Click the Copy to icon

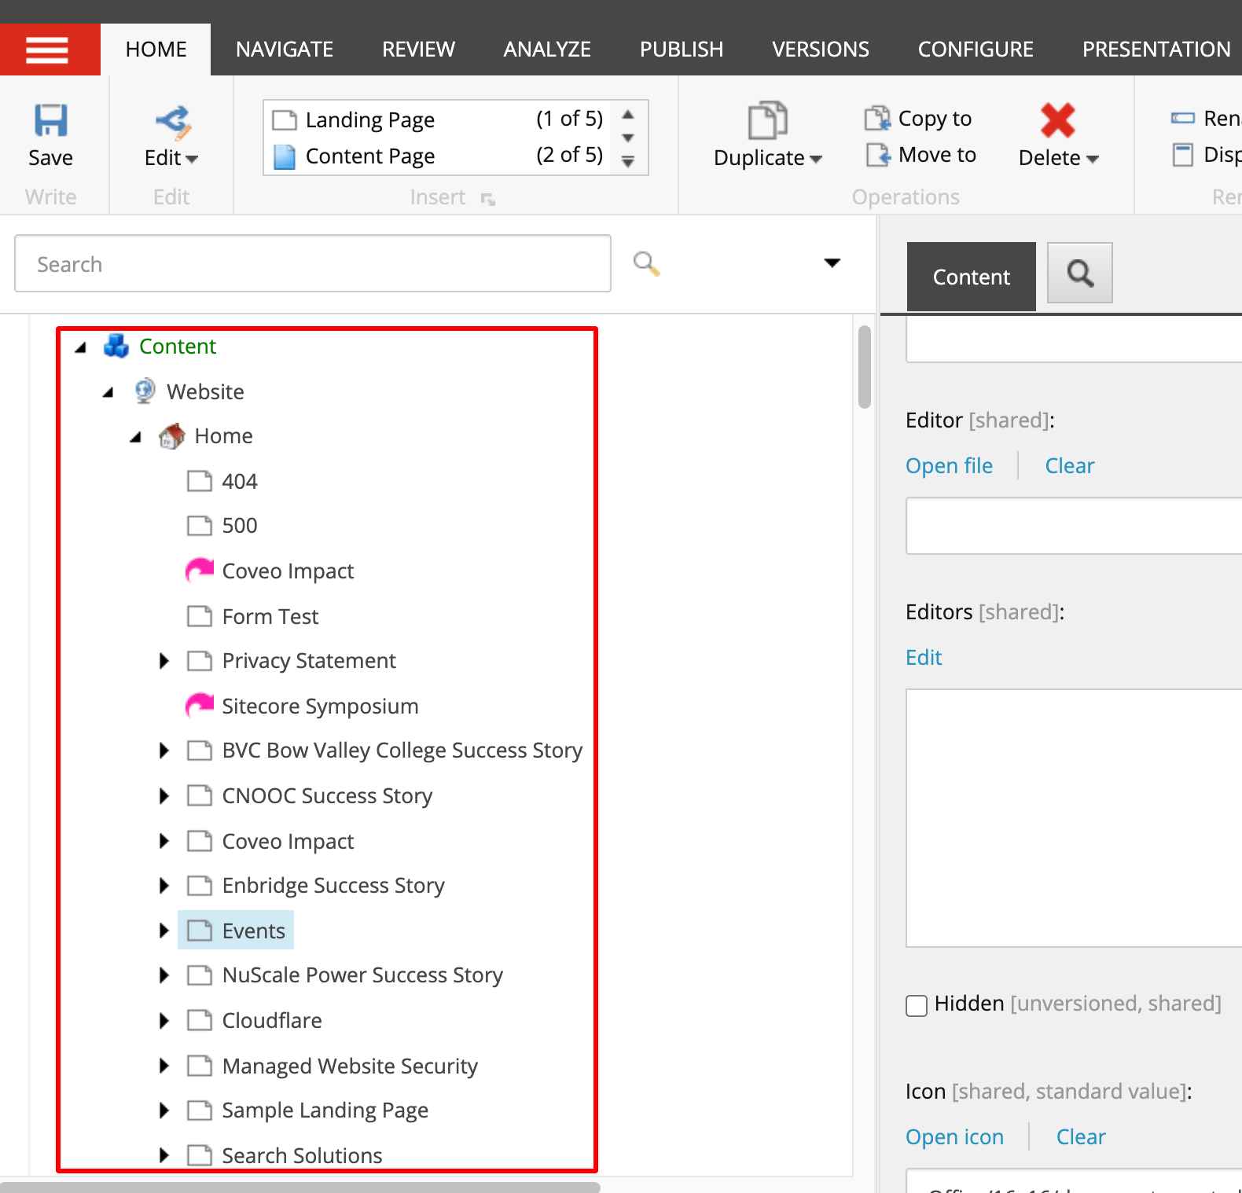[x=877, y=119]
